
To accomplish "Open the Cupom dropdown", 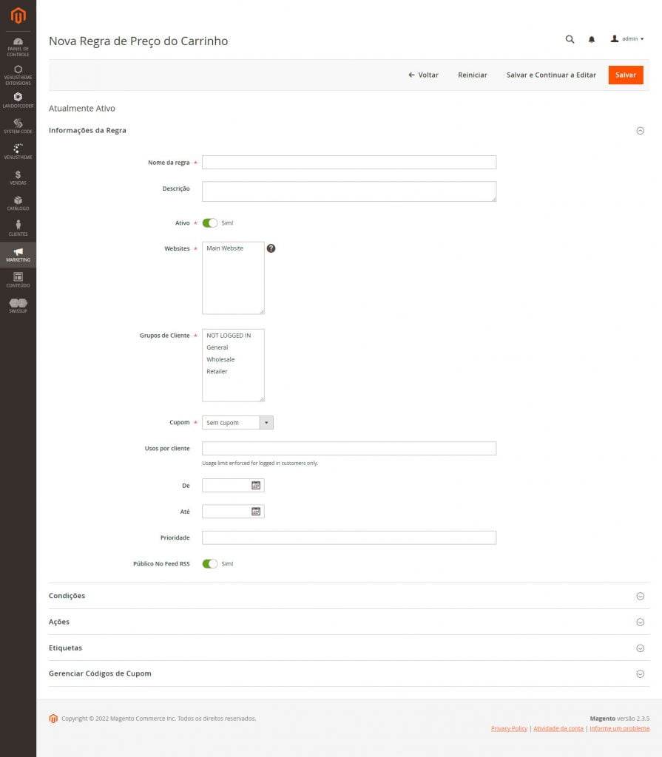I will point(237,423).
